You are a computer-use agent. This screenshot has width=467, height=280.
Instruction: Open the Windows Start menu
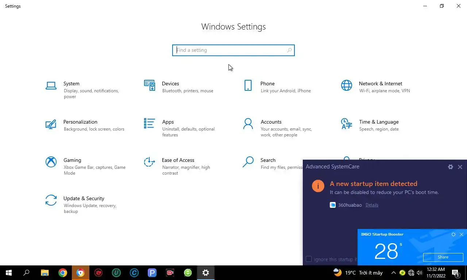[x=9, y=273]
